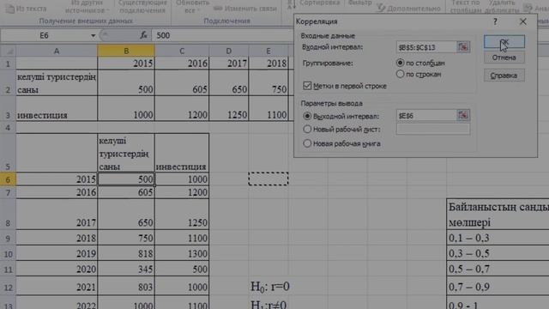The image size is (549, 309).
Task: Click cell C11 with value 500
Action: [182, 269]
